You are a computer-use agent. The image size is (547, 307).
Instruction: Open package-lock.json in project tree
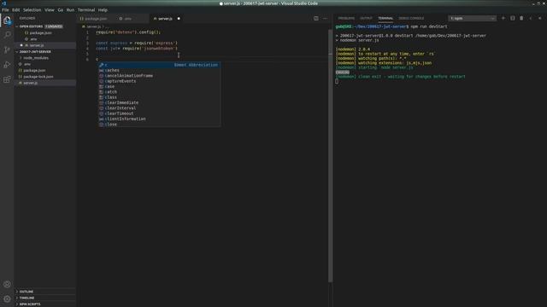pos(45,77)
